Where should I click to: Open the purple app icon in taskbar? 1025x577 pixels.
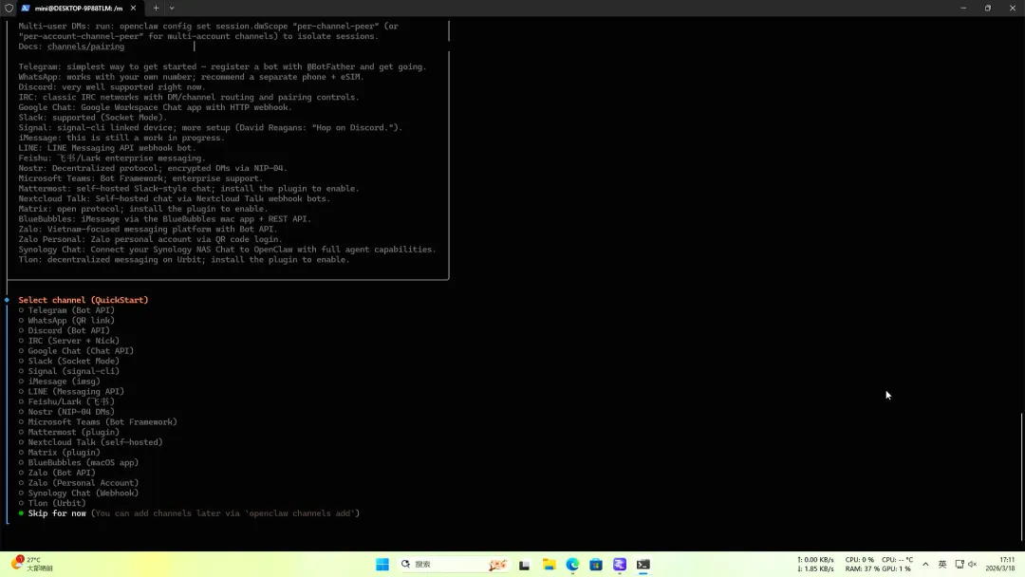620,565
